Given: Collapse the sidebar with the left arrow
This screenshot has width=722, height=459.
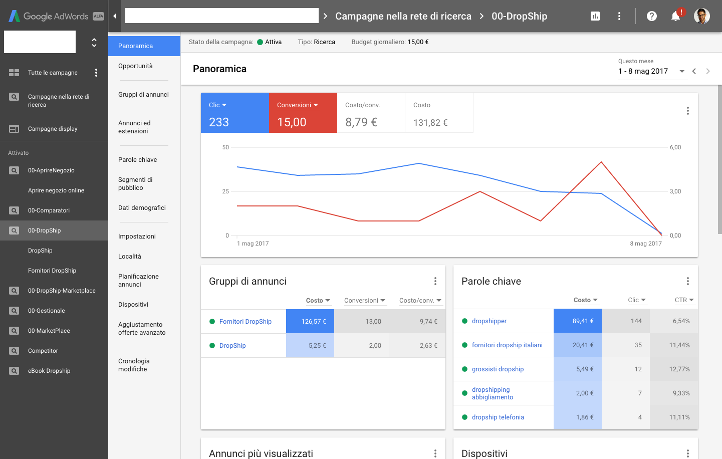Looking at the screenshot, I should 115,16.
